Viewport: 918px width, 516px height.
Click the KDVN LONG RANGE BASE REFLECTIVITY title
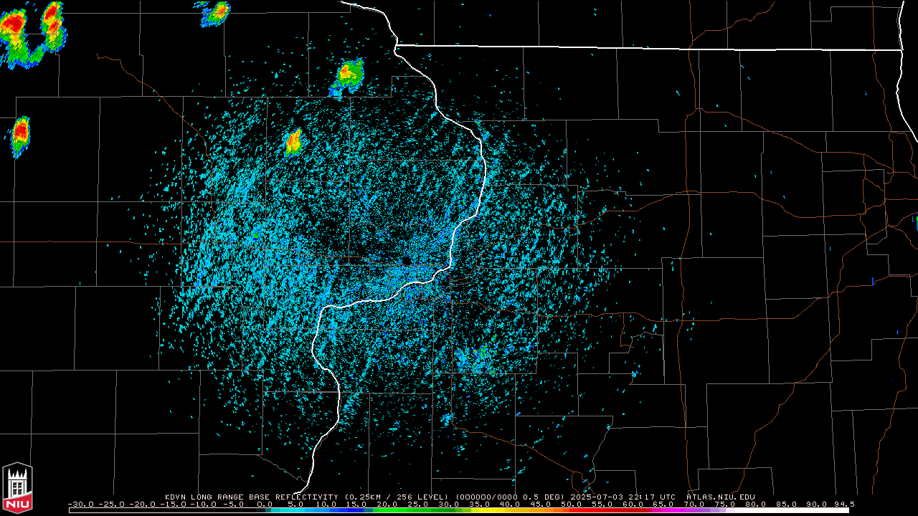(251, 497)
